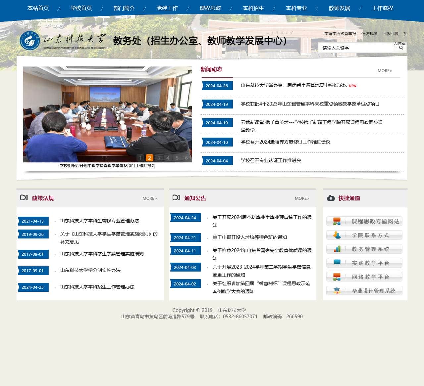
Task: Navigate to 课程思政 in the top menu
Action: coord(210,8)
